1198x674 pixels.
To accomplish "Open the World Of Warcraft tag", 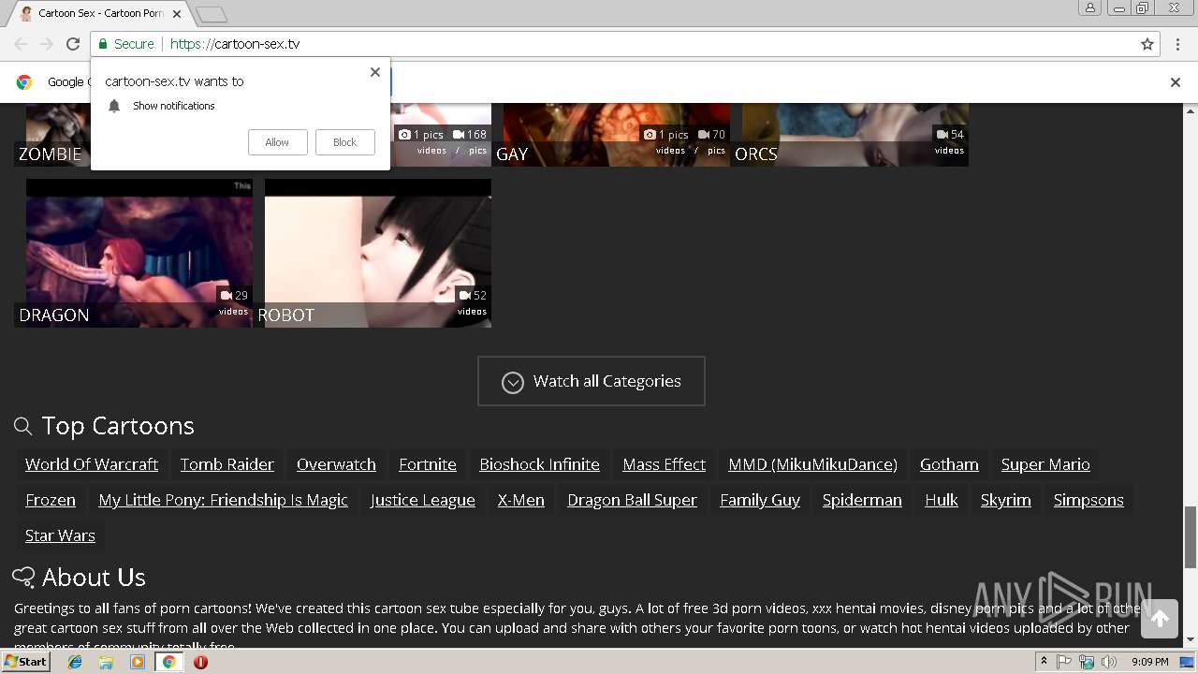I will pos(92,464).
